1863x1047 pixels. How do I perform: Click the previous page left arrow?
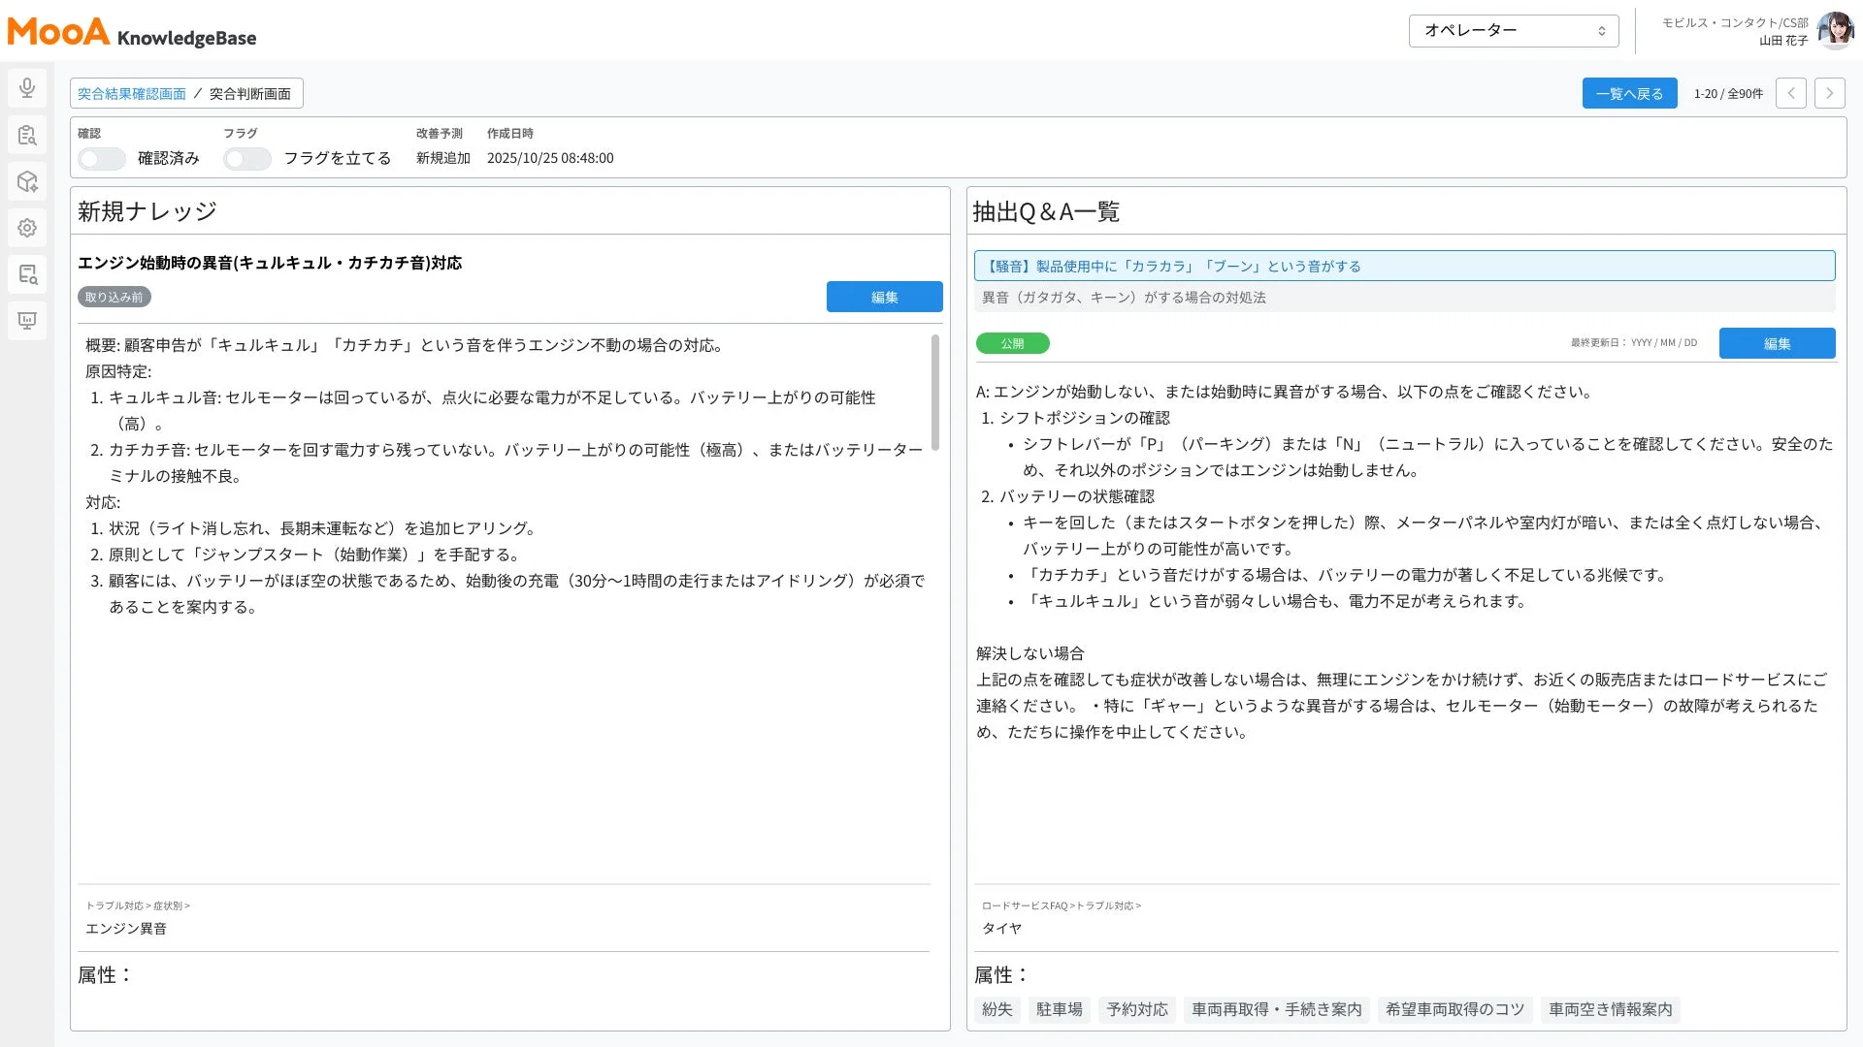coord(1790,92)
